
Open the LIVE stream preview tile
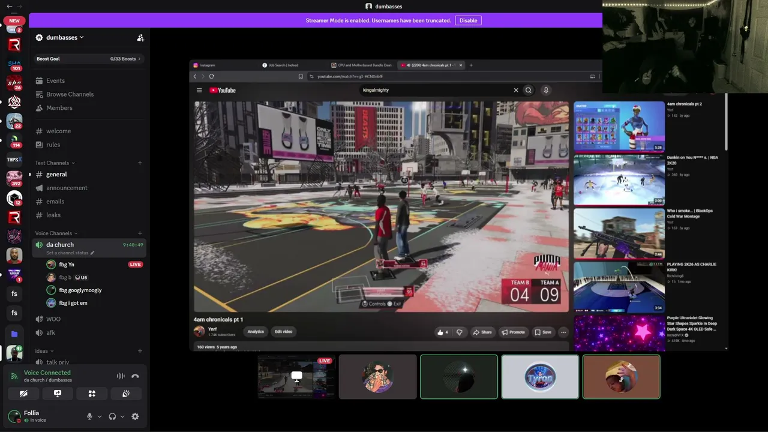tap(296, 377)
